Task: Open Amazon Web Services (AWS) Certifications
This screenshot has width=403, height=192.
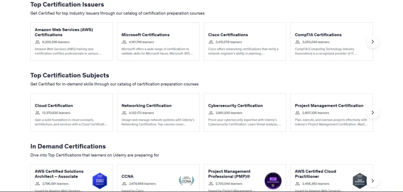Action: coord(64,32)
